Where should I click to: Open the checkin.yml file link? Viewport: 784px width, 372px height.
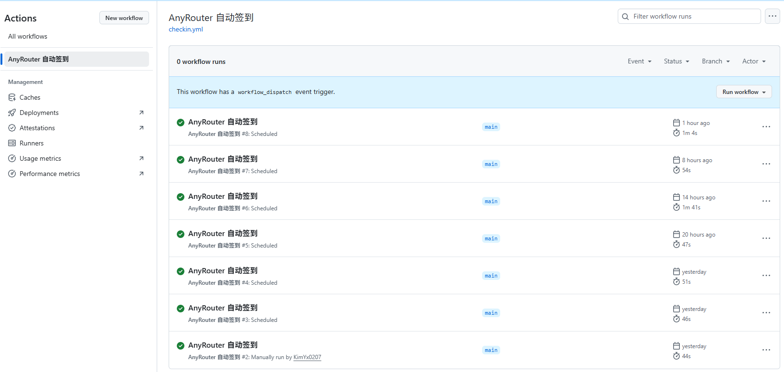tap(186, 29)
